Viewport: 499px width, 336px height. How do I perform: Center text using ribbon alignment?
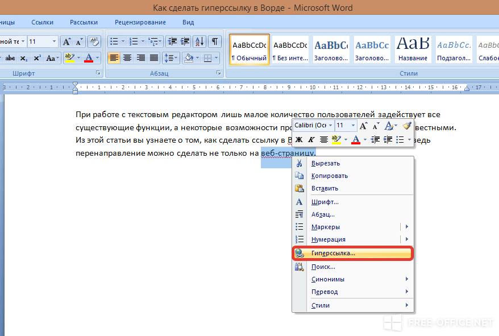coord(127,58)
